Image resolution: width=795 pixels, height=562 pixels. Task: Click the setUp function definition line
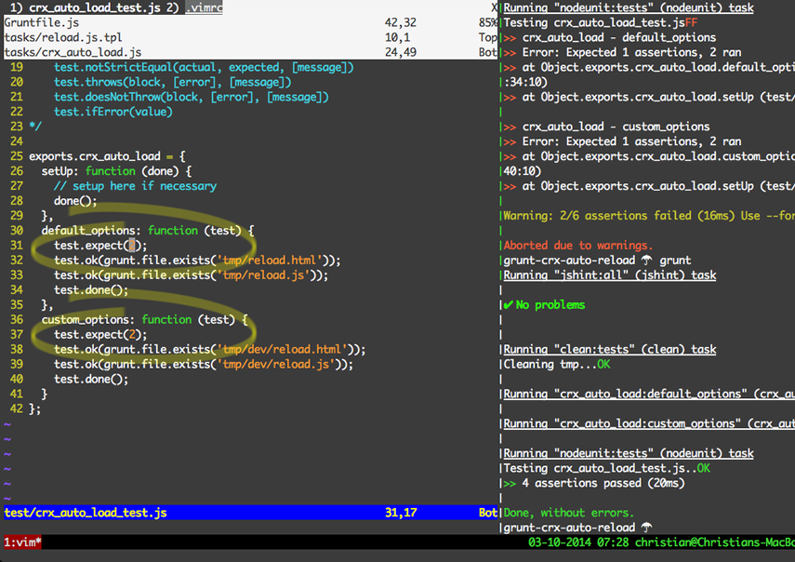pos(116,171)
